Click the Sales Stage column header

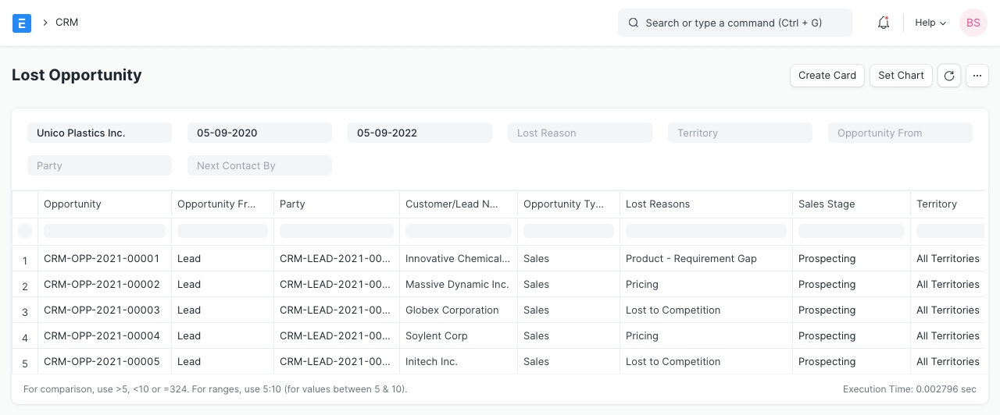click(827, 204)
